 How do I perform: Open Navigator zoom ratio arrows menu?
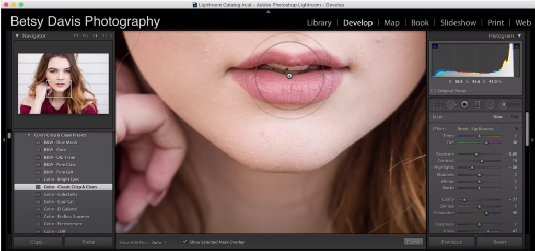(111, 36)
